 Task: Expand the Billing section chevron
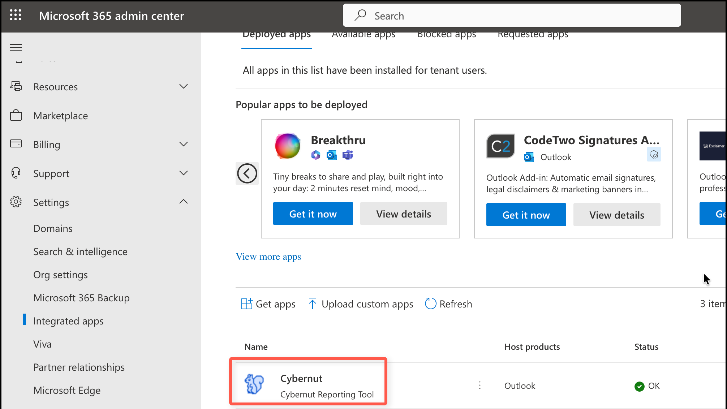point(184,144)
